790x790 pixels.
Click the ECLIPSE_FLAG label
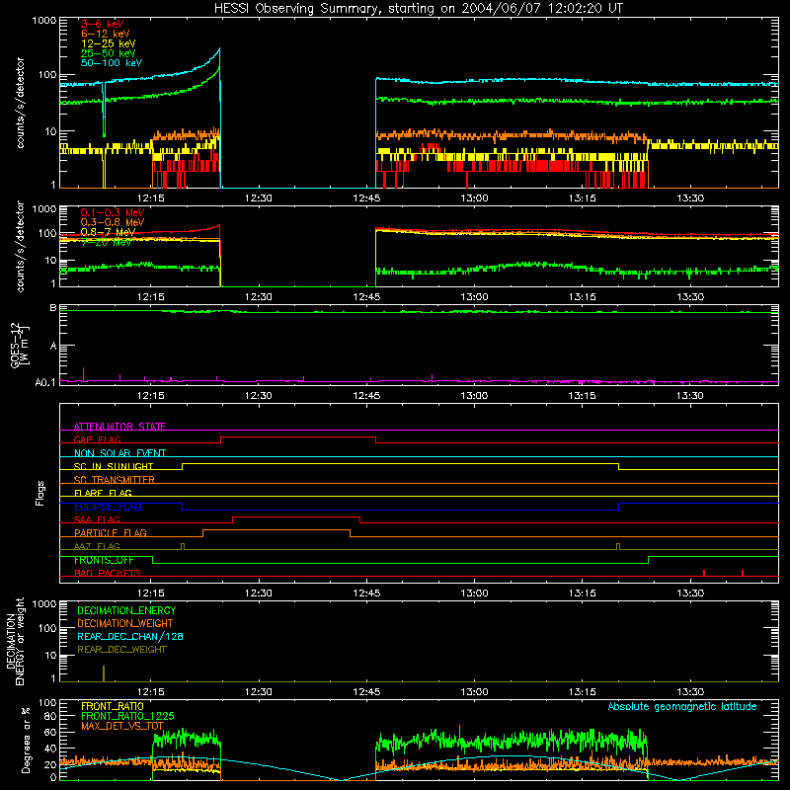pos(108,507)
